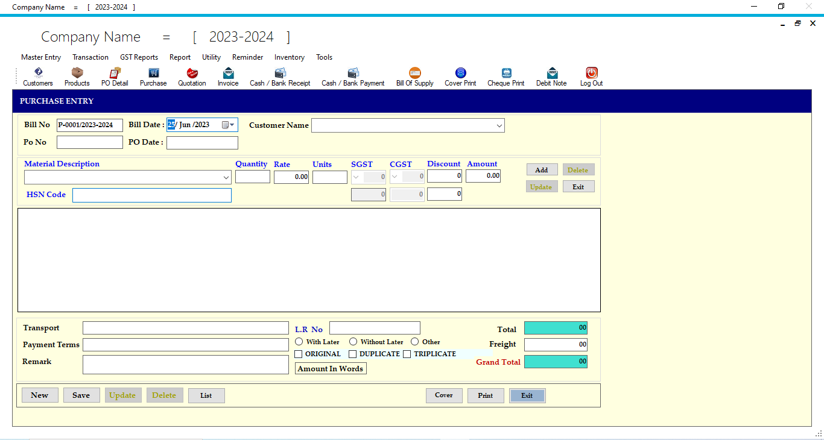Expand the Material Description dropdown
The height and width of the screenshot is (440, 824).
tap(226, 177)
